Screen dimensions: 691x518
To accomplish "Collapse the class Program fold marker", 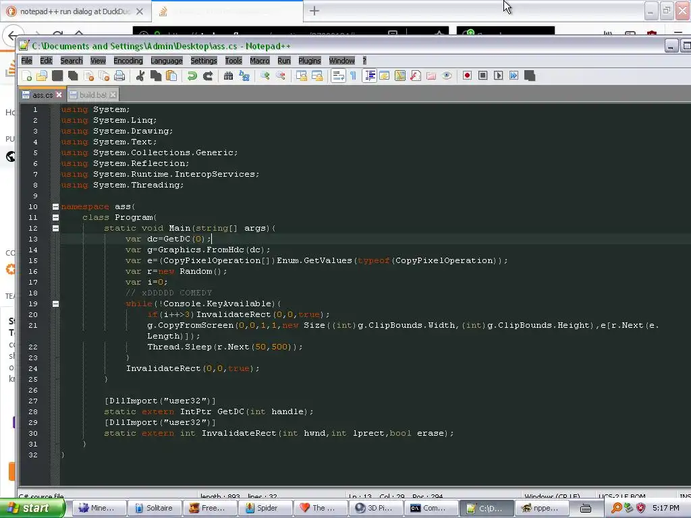I will click(x=55, y=217).
